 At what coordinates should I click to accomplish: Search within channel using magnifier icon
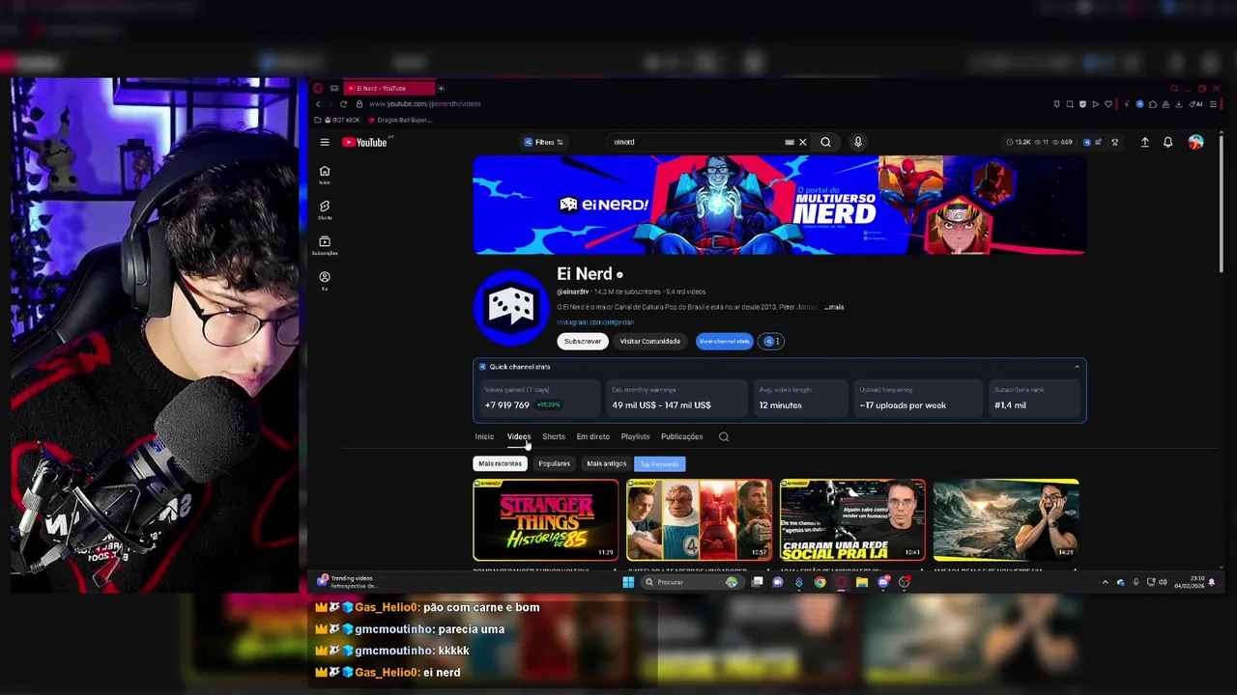point(724,436)
